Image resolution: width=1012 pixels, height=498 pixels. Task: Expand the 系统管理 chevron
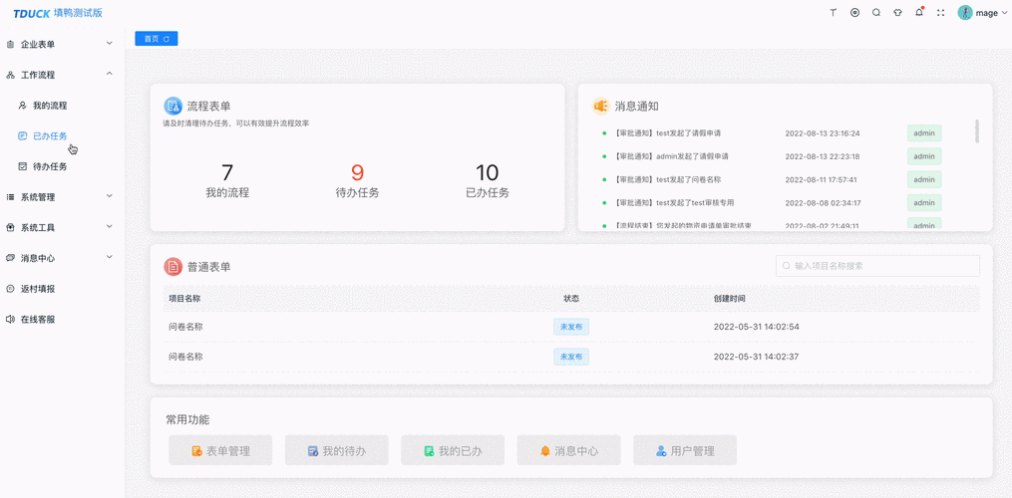point(109,196)
